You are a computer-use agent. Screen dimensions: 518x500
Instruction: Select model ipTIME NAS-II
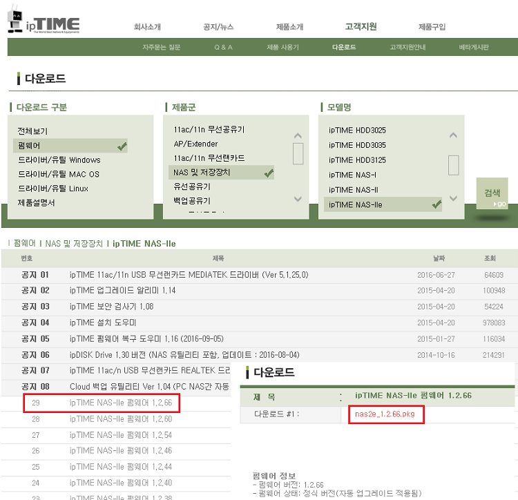pyautogui.click(x=353, y=189)
